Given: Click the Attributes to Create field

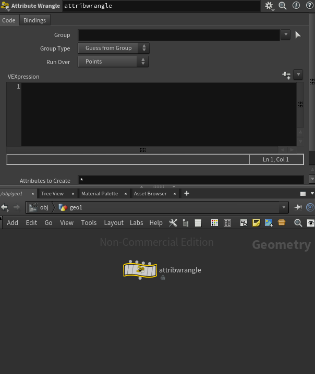Looking at the screenshot, I should pos(191,180).
